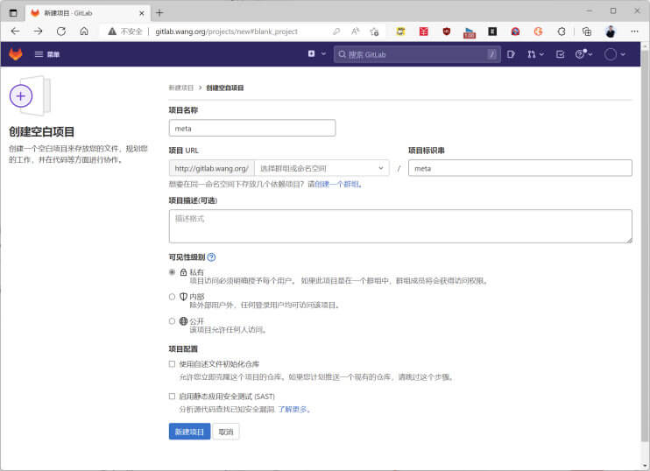
Task: Click the visibility level help icon
Action: 211,257
